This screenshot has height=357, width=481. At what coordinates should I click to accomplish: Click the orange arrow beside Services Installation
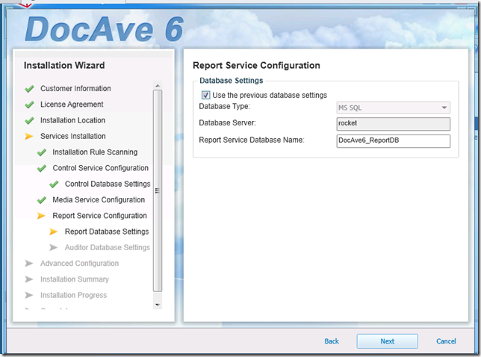point(29,136)
